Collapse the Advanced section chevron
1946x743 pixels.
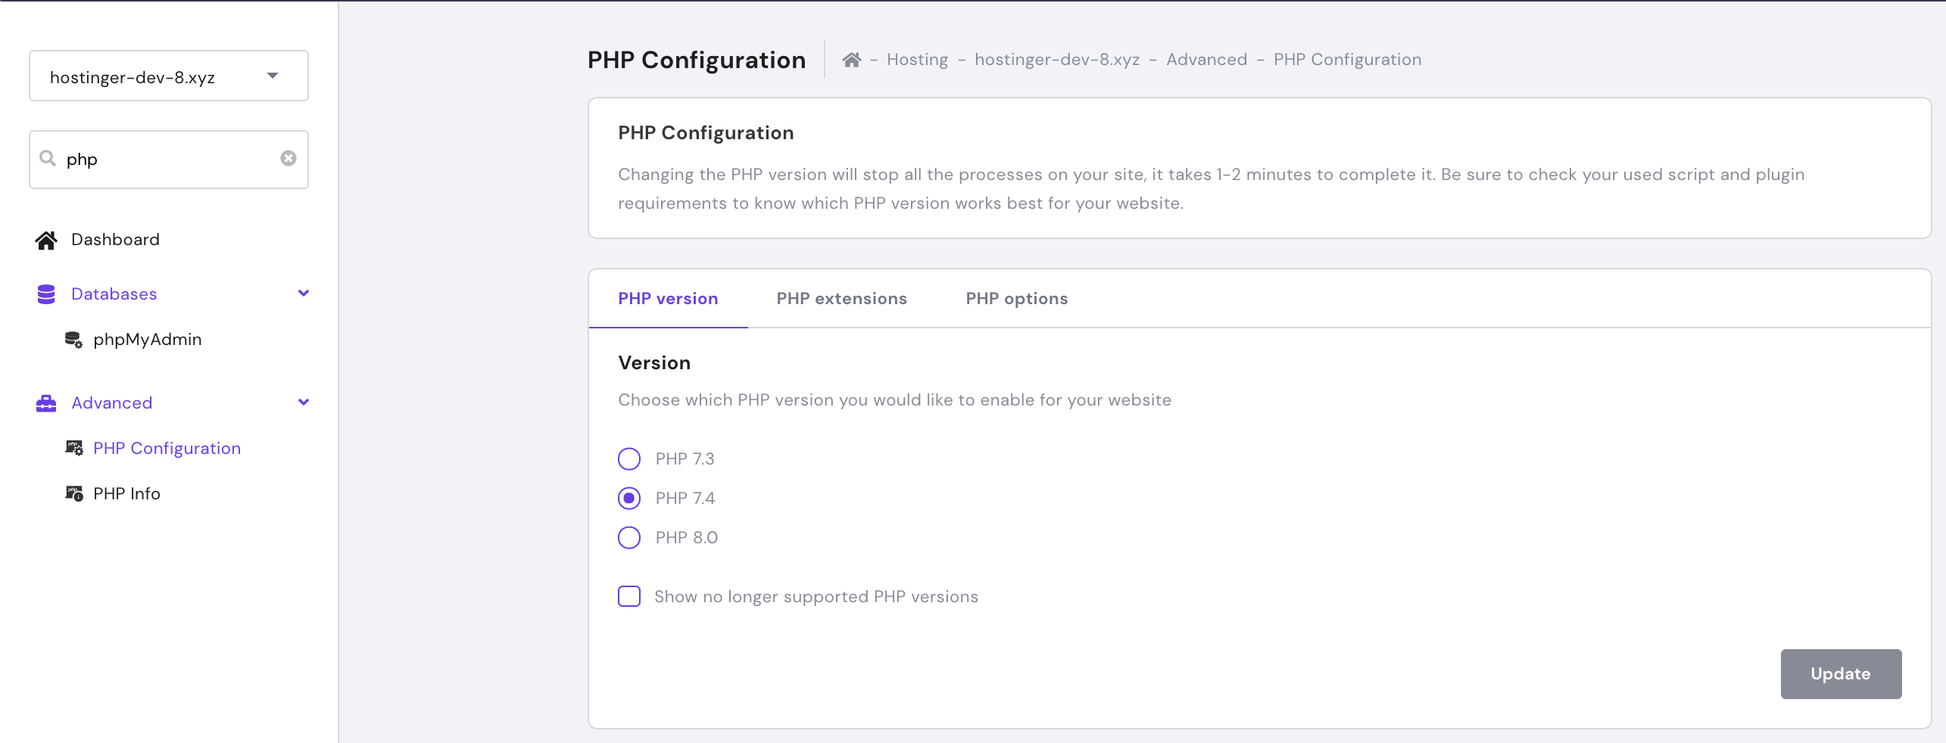click(x=304, y=403)
